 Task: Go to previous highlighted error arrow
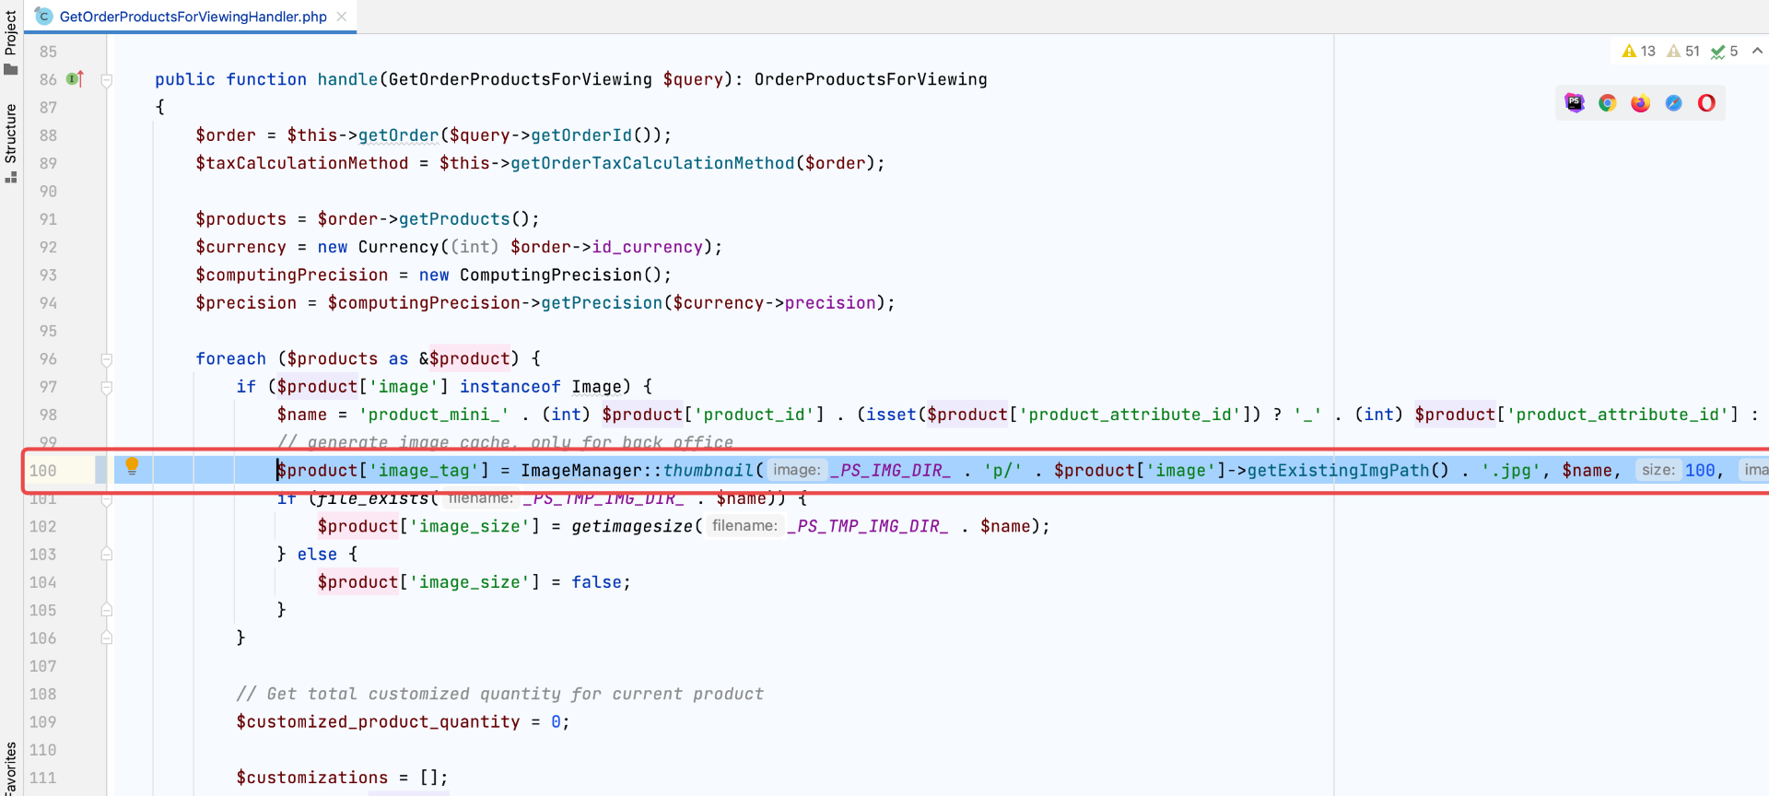pyautogui.click(x=1757, y=52)
